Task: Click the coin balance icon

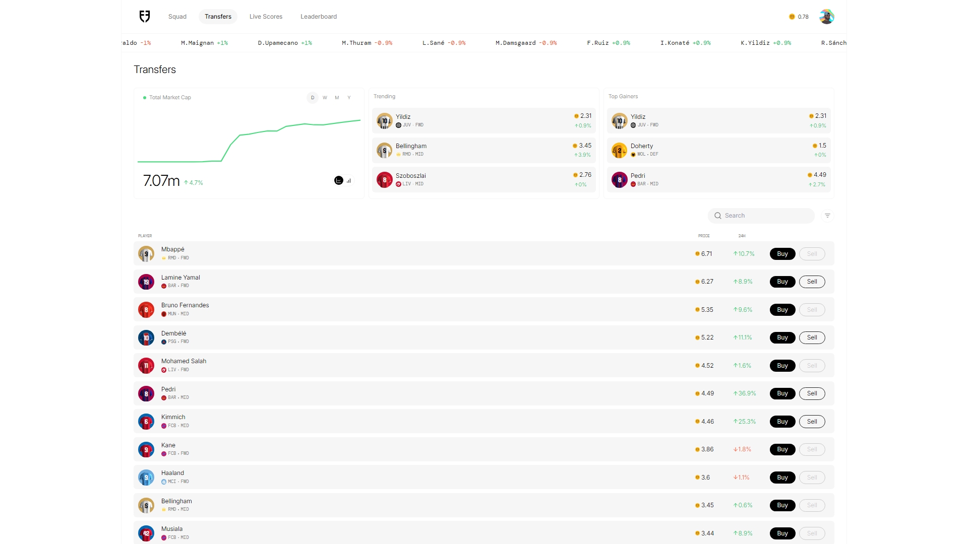Action: pos(792,17)
